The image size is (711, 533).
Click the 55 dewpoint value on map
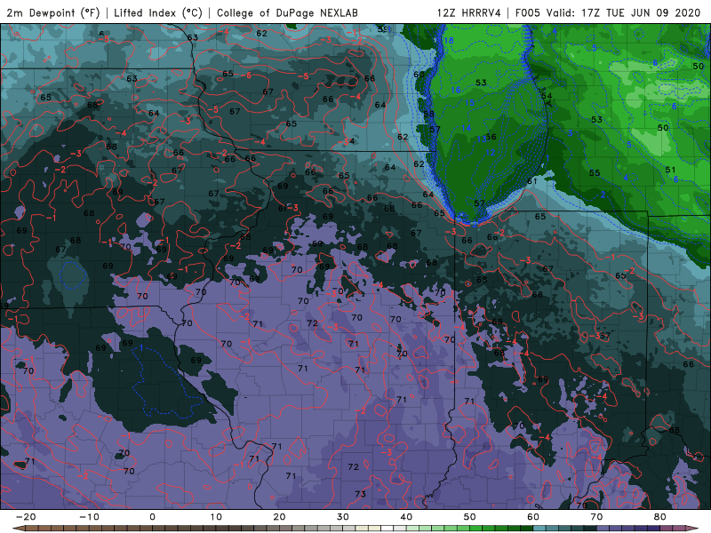[595, 172]
